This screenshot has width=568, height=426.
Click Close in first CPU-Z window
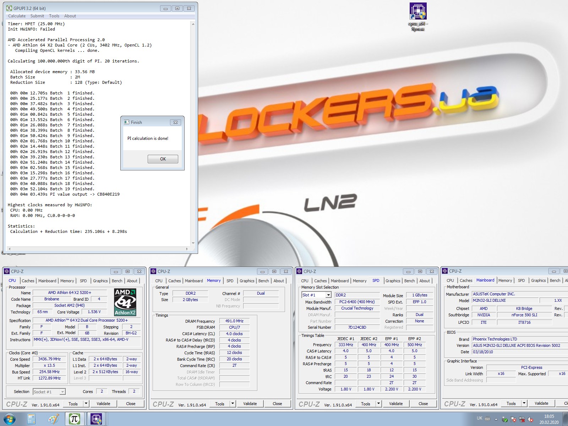(x=131, y=404)
